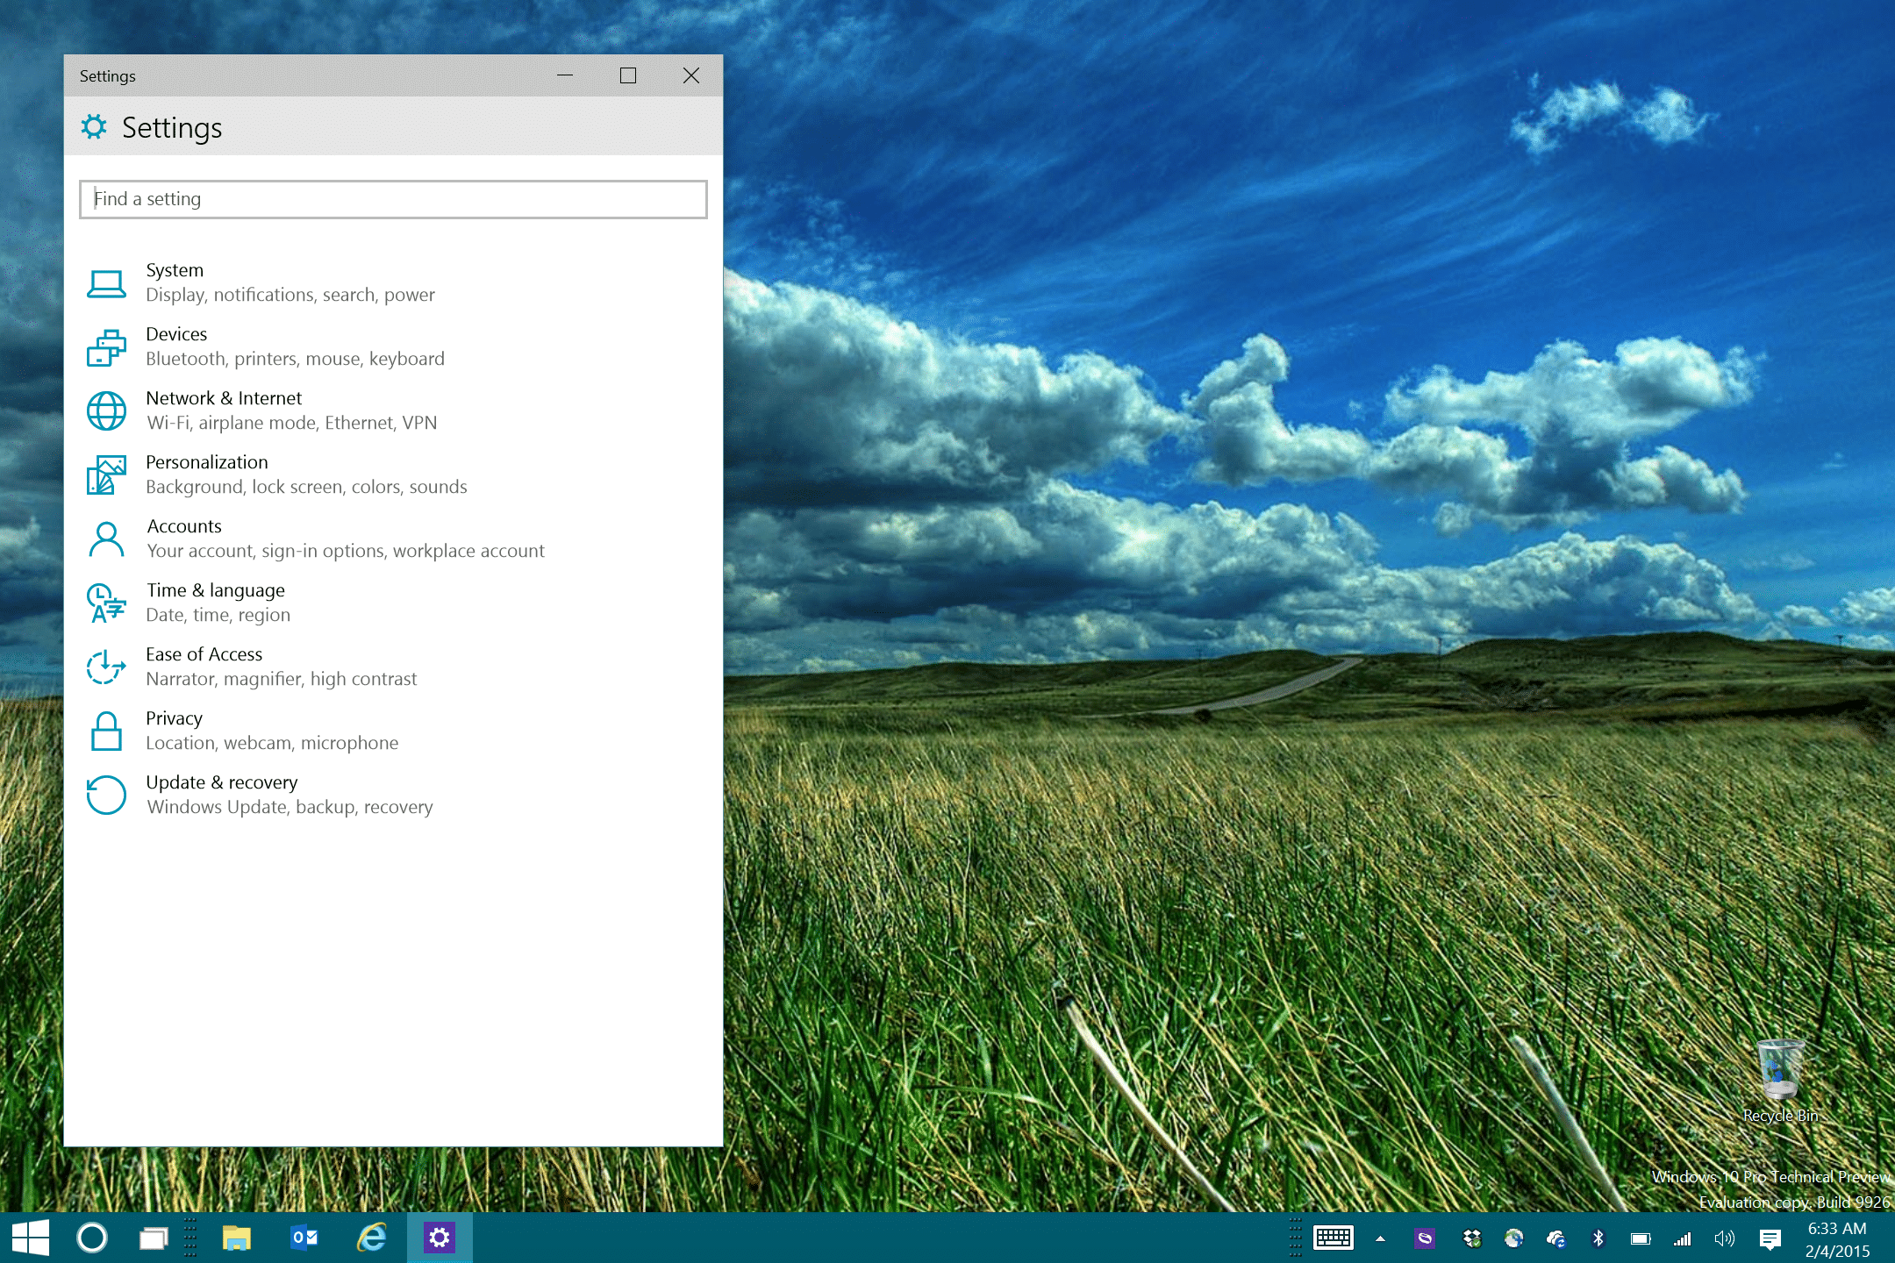This screenshot has width=1895, height=1263.
Task: Open Network & Internet category title
Action: tap(224, 398)
